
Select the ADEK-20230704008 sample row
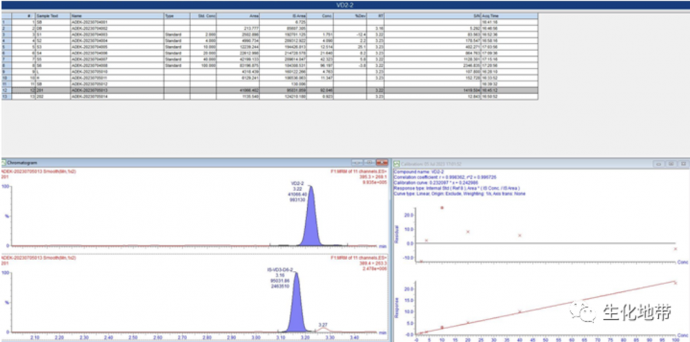click(x=269, y=65)
